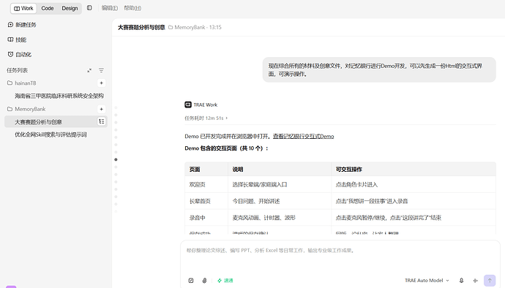Send message with purple arrow button

point(490,281)
